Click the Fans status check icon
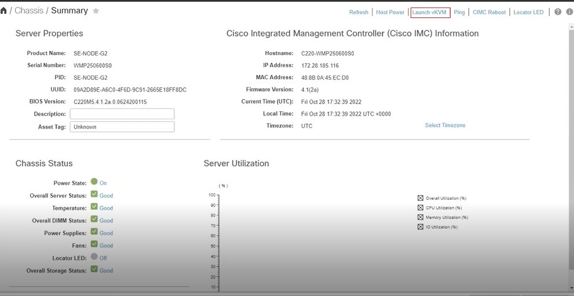Viewport: 574px width, 296px height. tap(94, 244)
